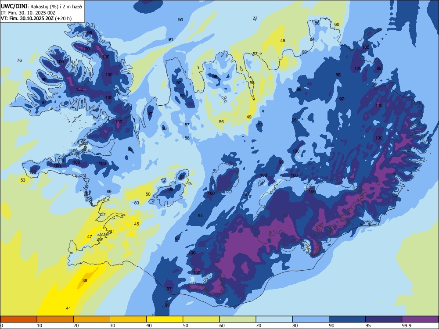Select the purple above-99.9 legend swatch
439x329 pixels.
click(420, 319)
